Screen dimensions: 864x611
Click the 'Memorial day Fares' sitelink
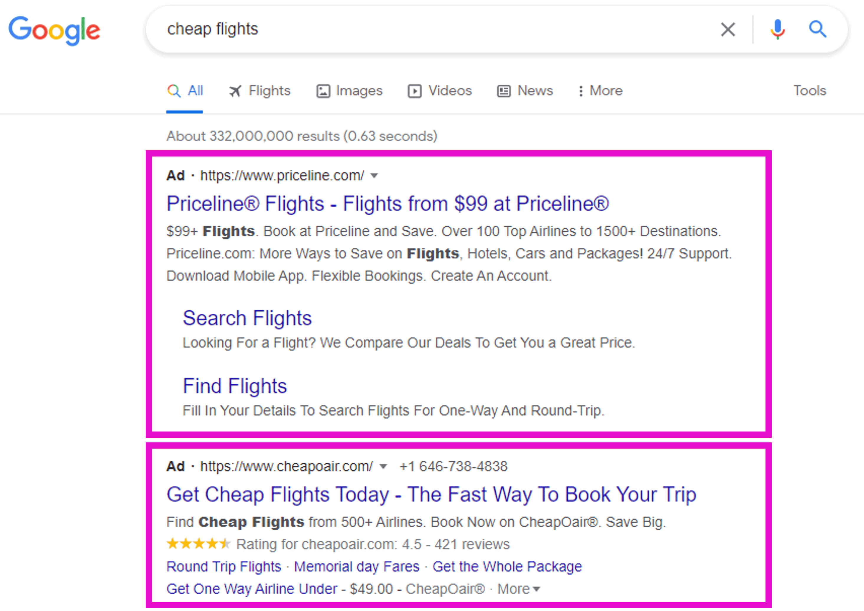[357, 566]
